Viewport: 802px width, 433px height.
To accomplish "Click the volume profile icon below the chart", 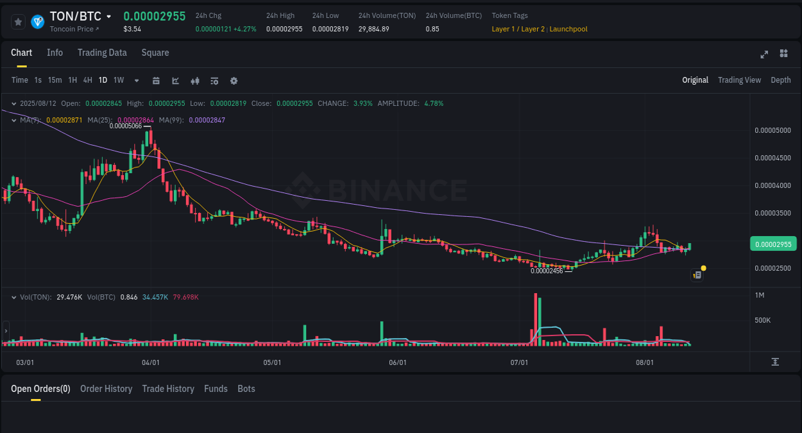I will pyautogui.click(x=775, y=362).
